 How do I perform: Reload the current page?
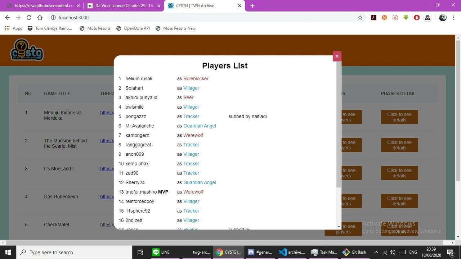coord(29,18)
